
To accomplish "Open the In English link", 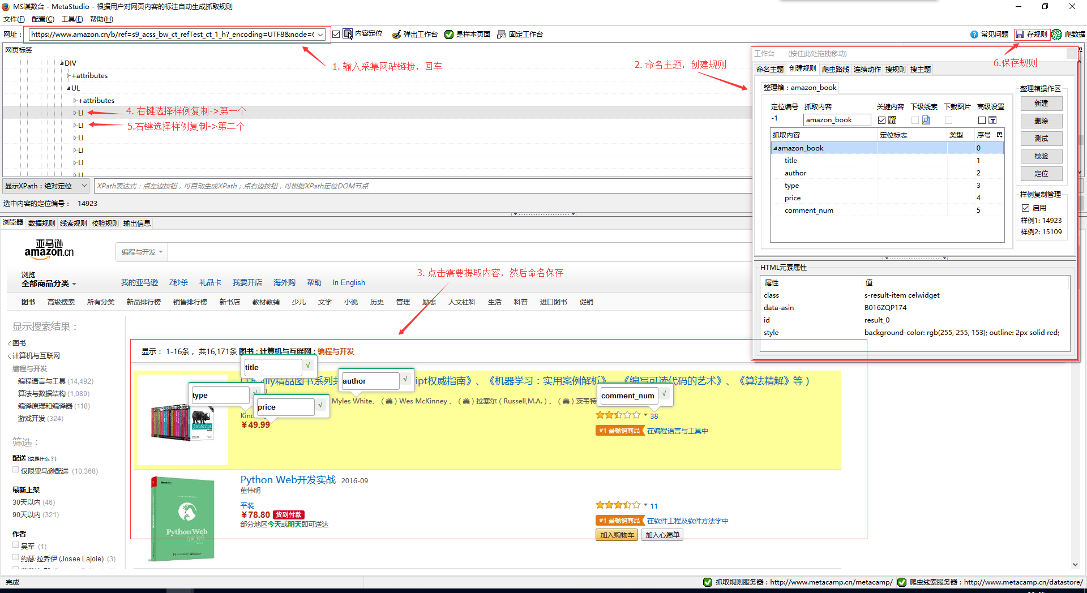I will [x=349, y=283].
